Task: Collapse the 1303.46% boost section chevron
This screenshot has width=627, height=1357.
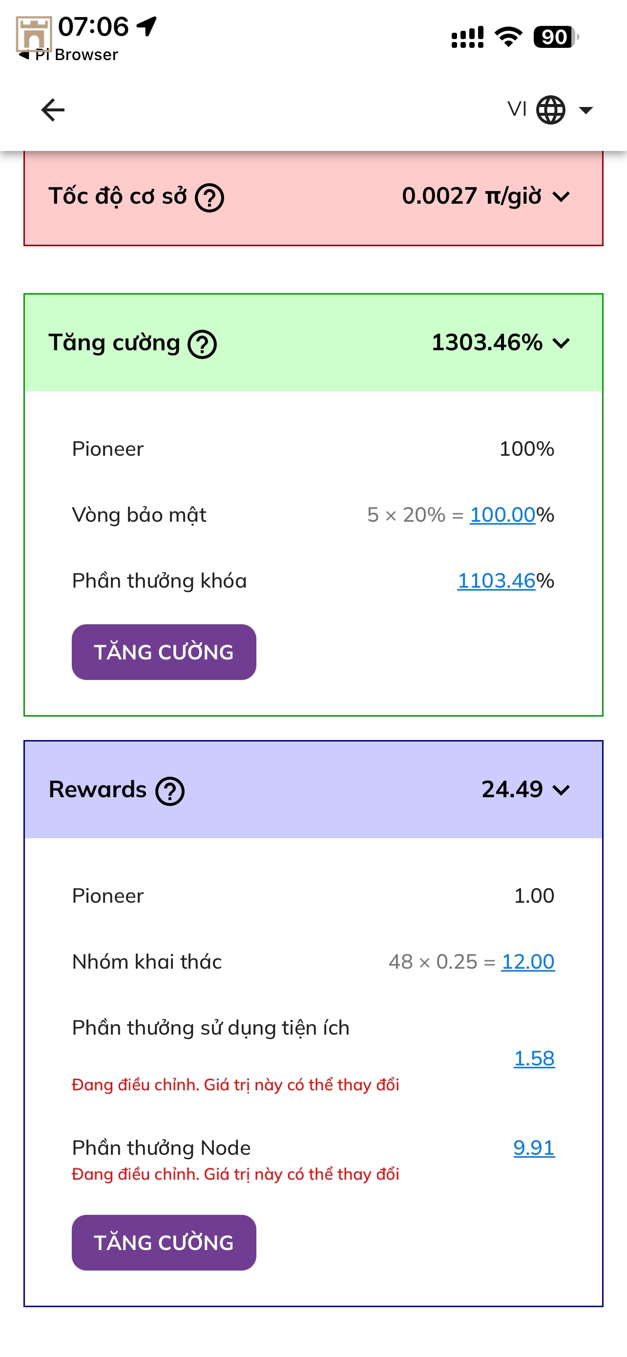Action: point(562,343)
